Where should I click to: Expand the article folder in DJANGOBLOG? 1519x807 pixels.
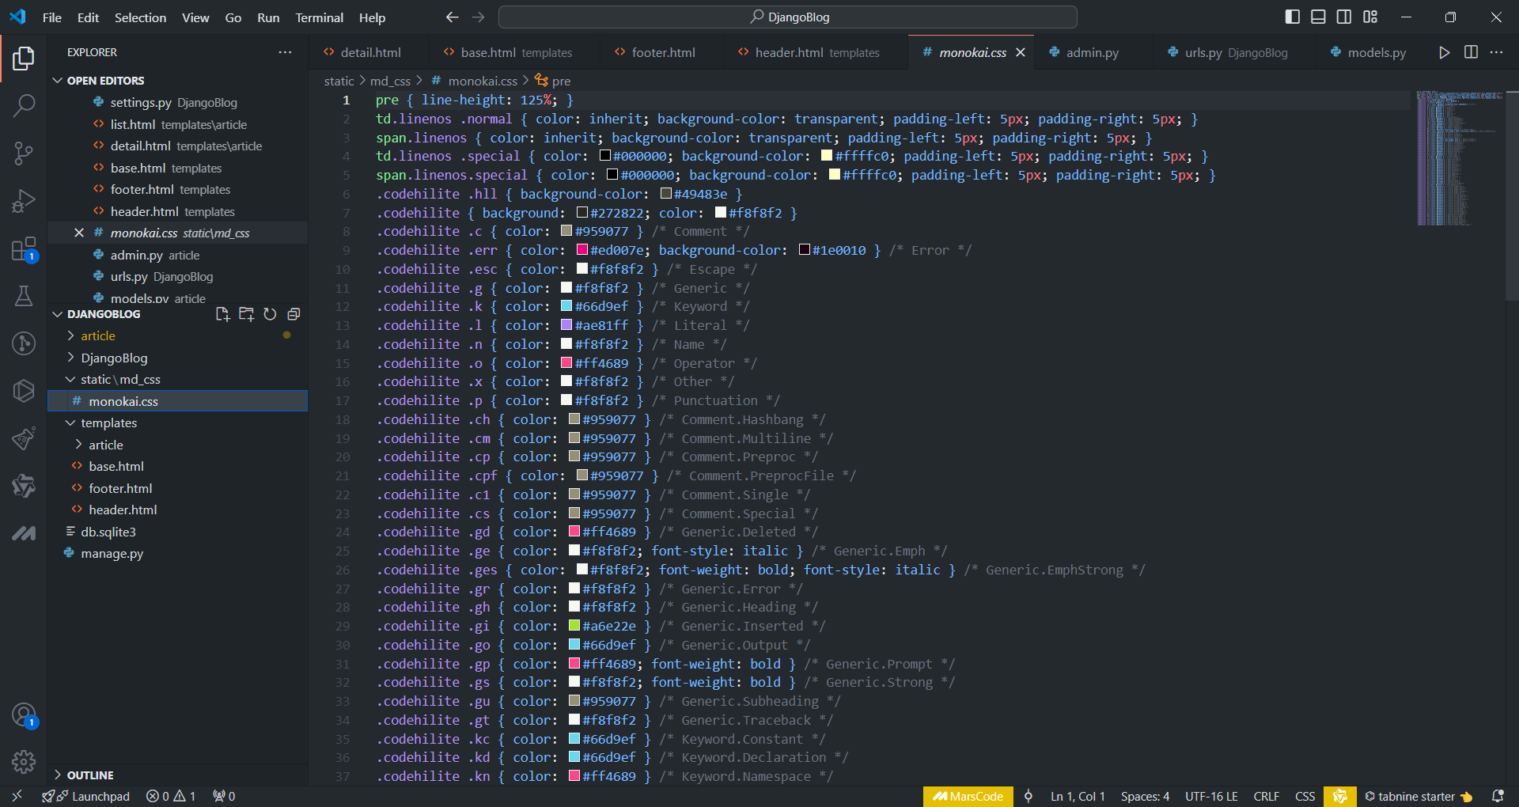point(98,336)
